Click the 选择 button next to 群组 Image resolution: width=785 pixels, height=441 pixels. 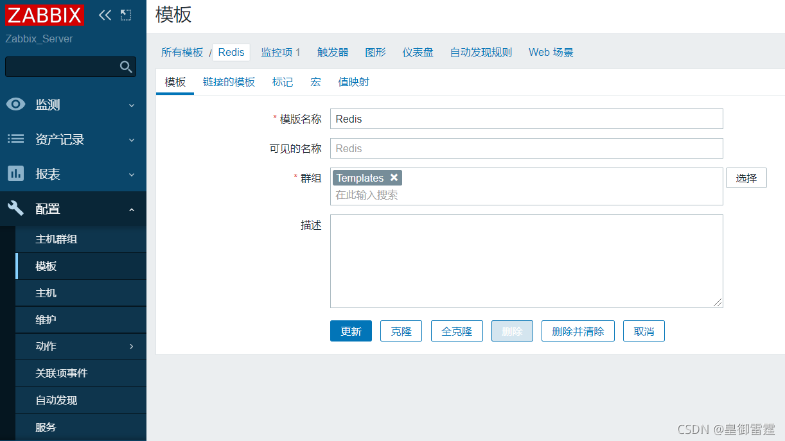(746, 178)
